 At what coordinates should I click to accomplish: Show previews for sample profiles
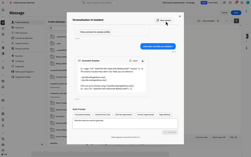click(x=95, y=32)
